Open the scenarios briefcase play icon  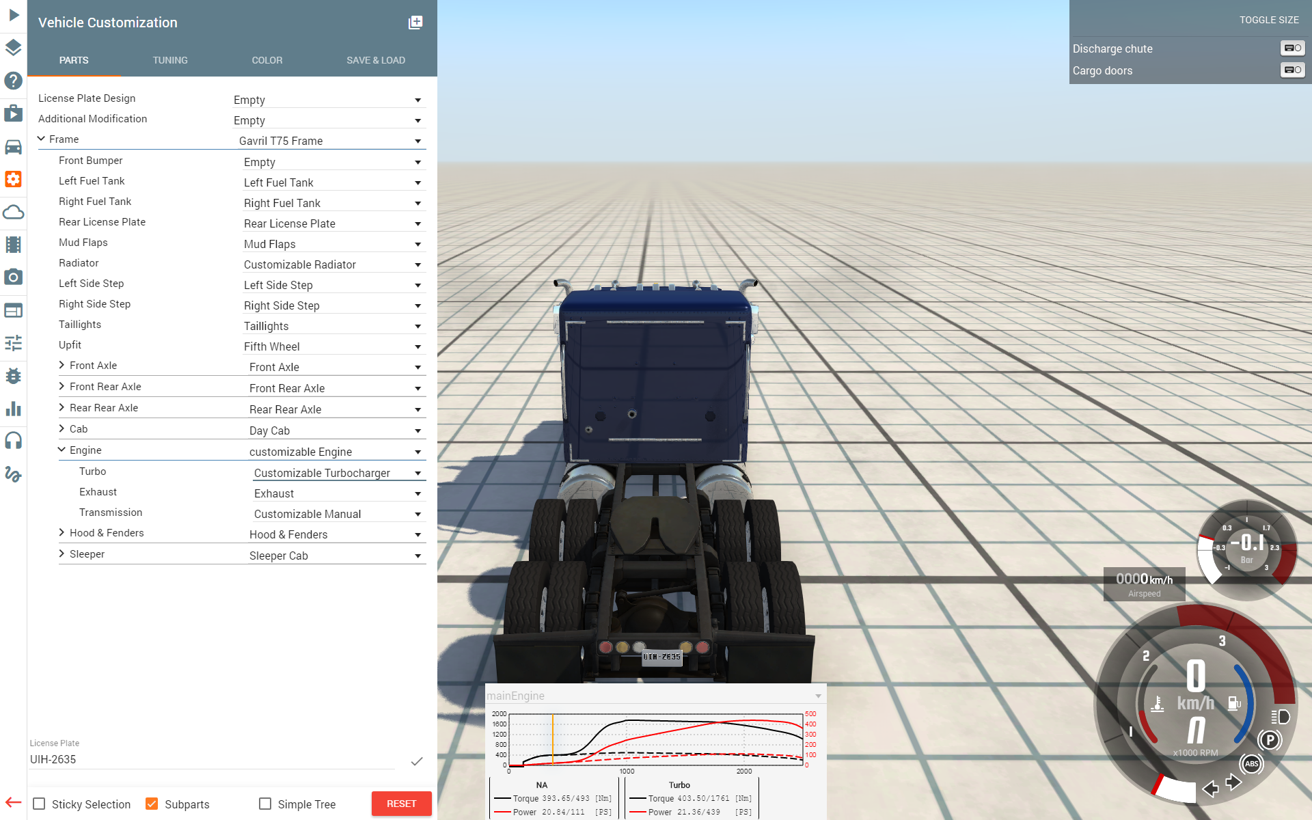pyautogui.click(x=14, y=113)
